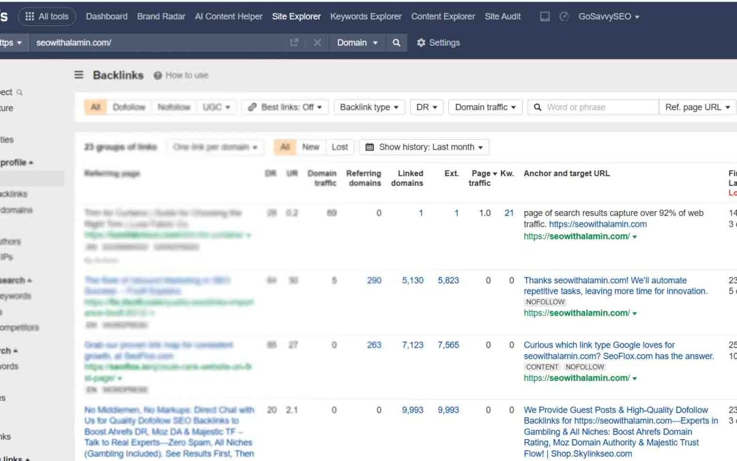Toggle the hamburger menu beside Backlinks
Viewport: 737px width, 461px height.
pos(79,75)
